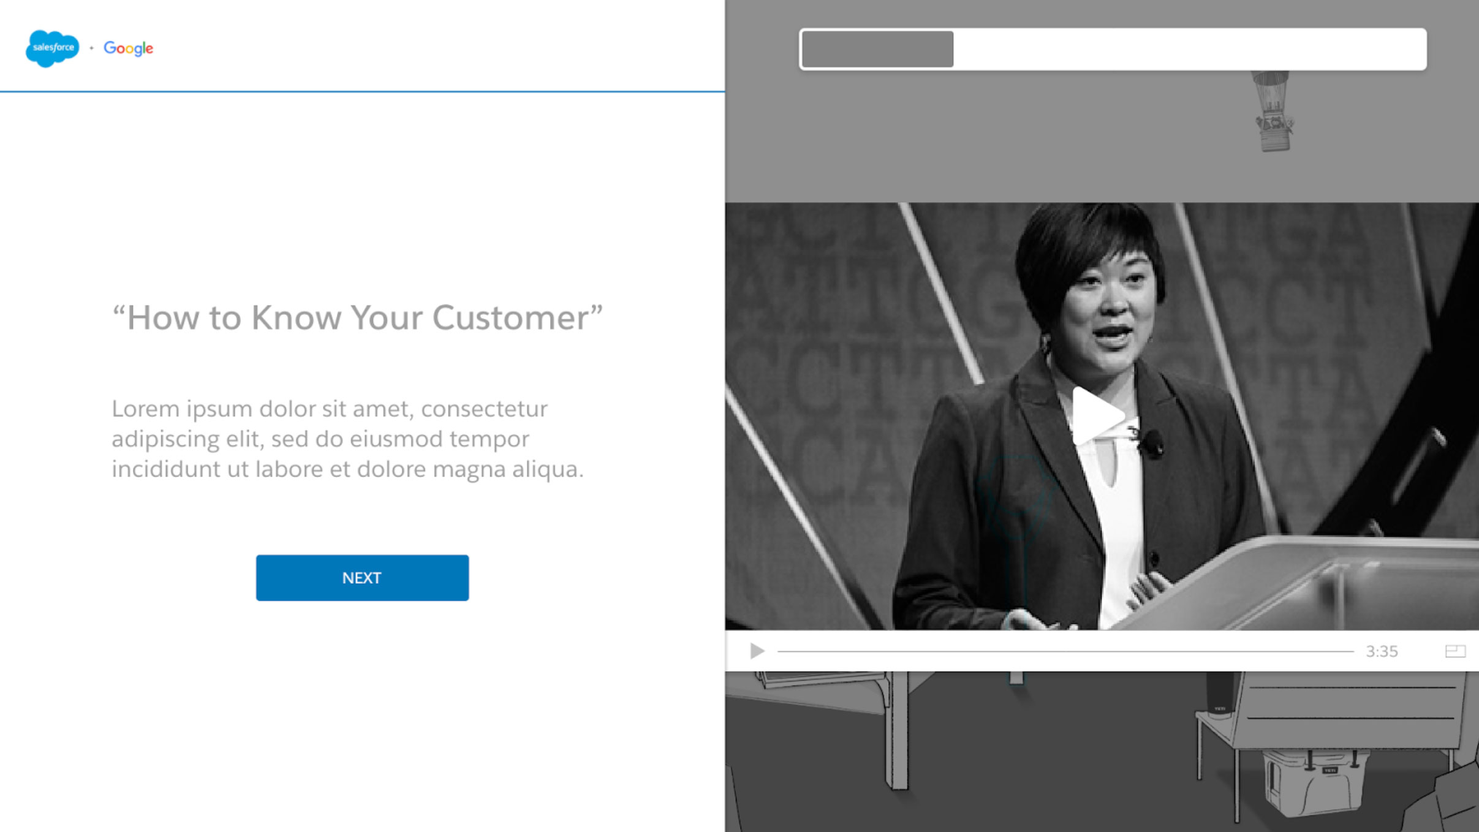Click the white empty area of top bar
The height and width of the screenshot is (832, 1479).
(1189, 49)
